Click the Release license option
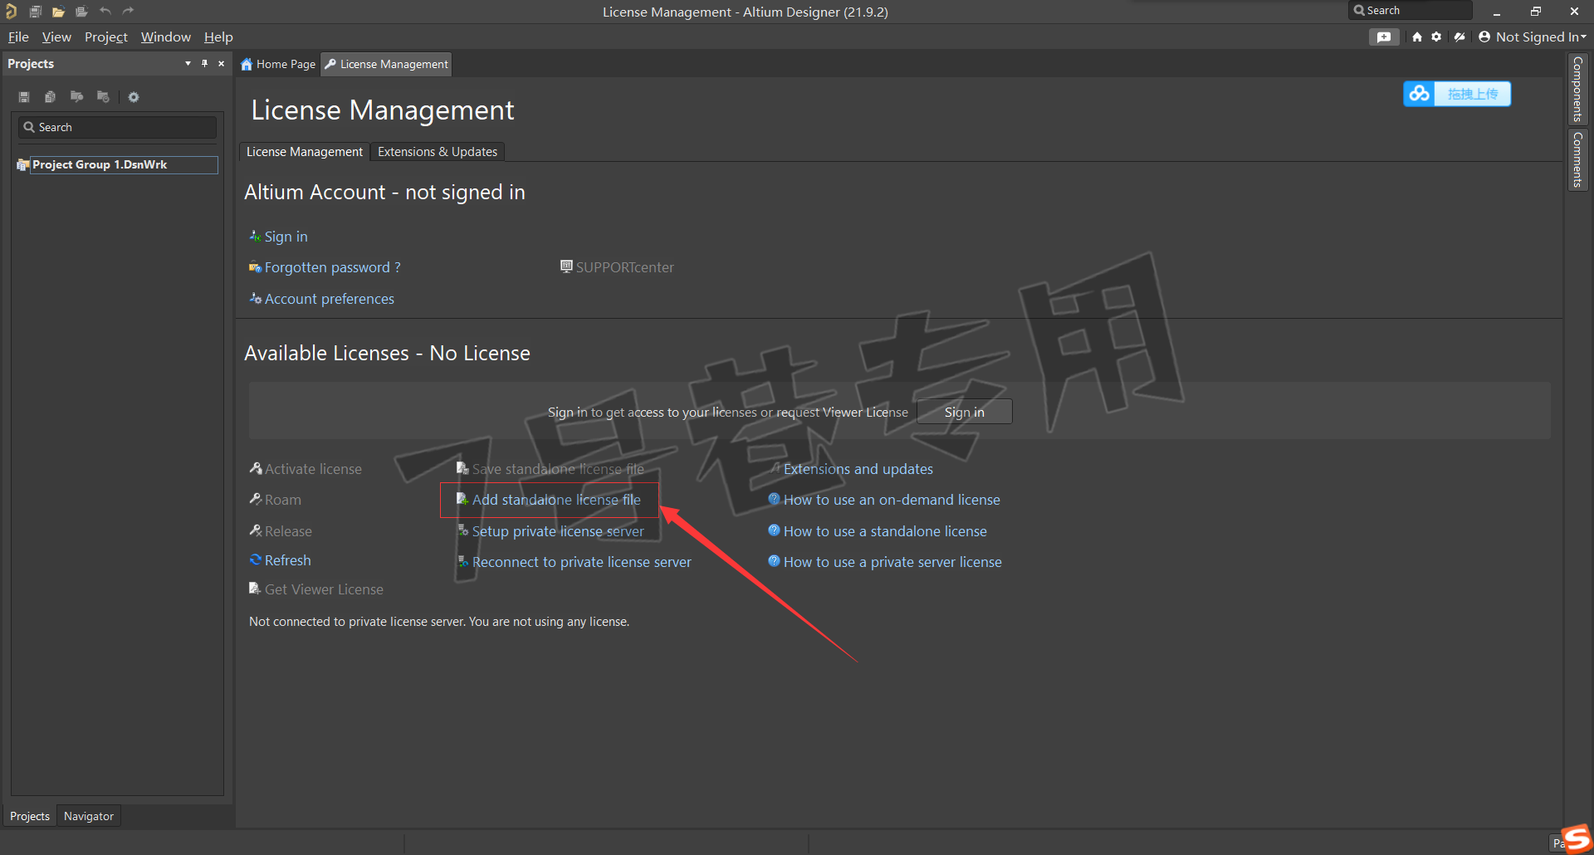 pyautogui.click(x=288, y=531)
